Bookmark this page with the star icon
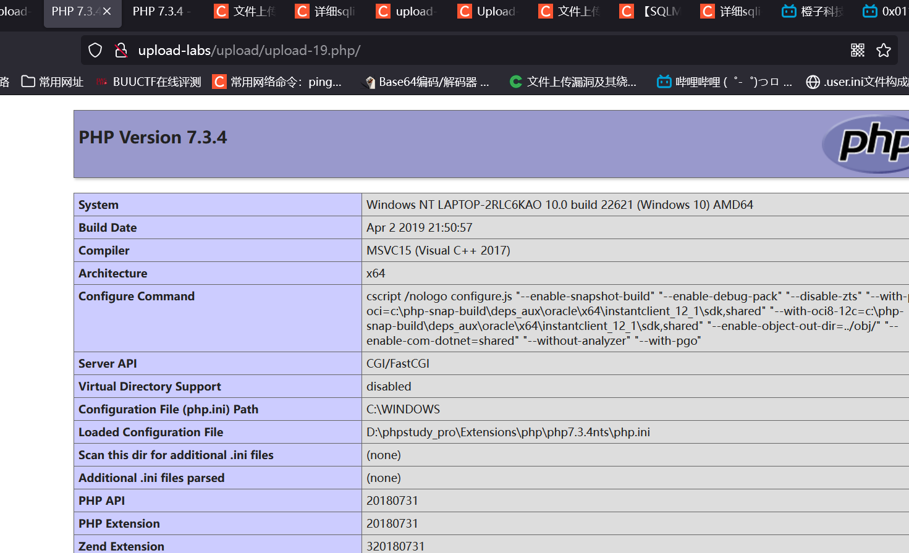The height and width of the screenshot is (553, 909). (x=884, y=50)
